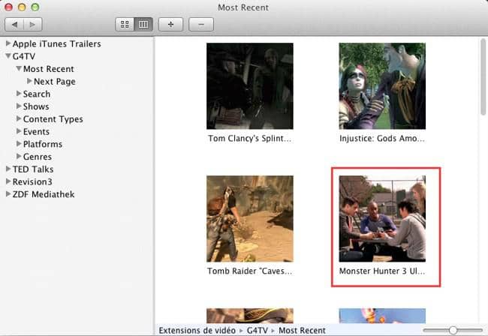
Task: Switch to column view
Action: [x=143, y=24]
